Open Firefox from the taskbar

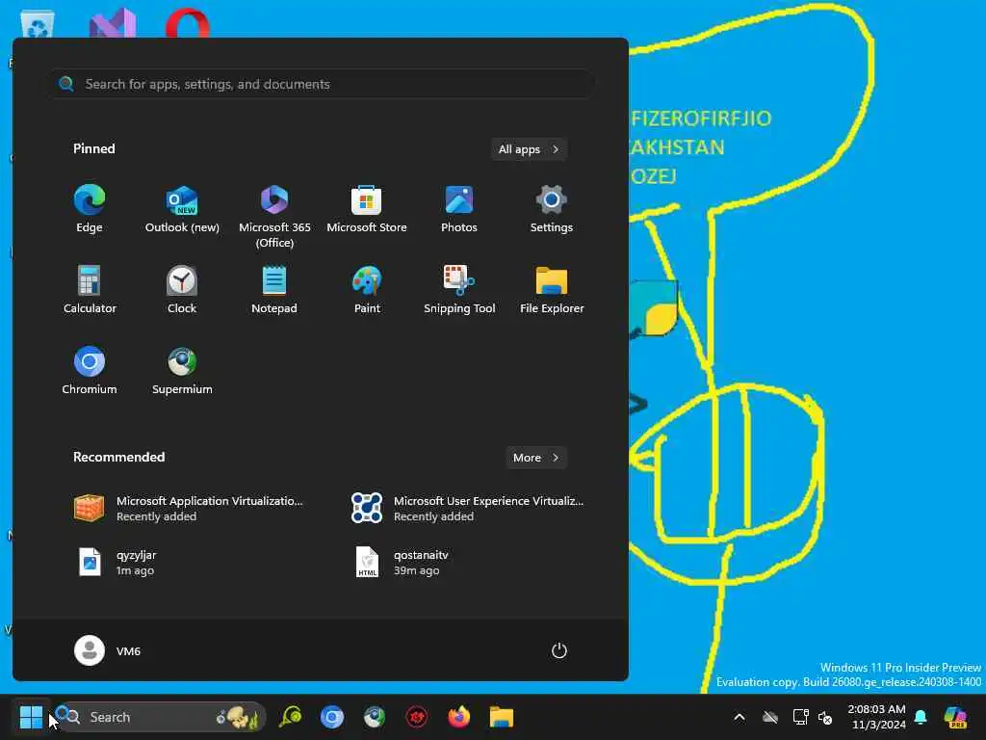click(459, 717)
